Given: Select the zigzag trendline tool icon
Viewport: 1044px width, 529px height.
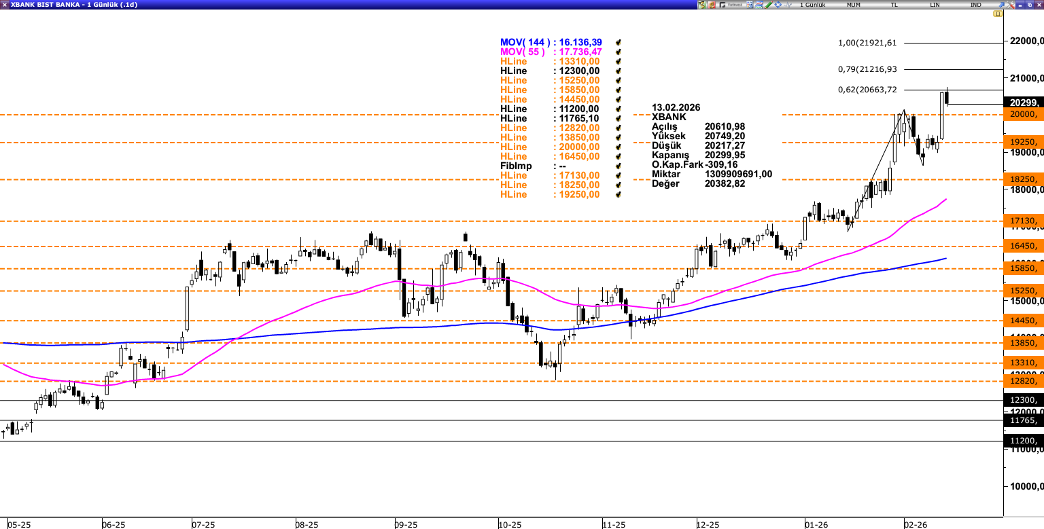Looking at the screenshot, I should (787, 4).
